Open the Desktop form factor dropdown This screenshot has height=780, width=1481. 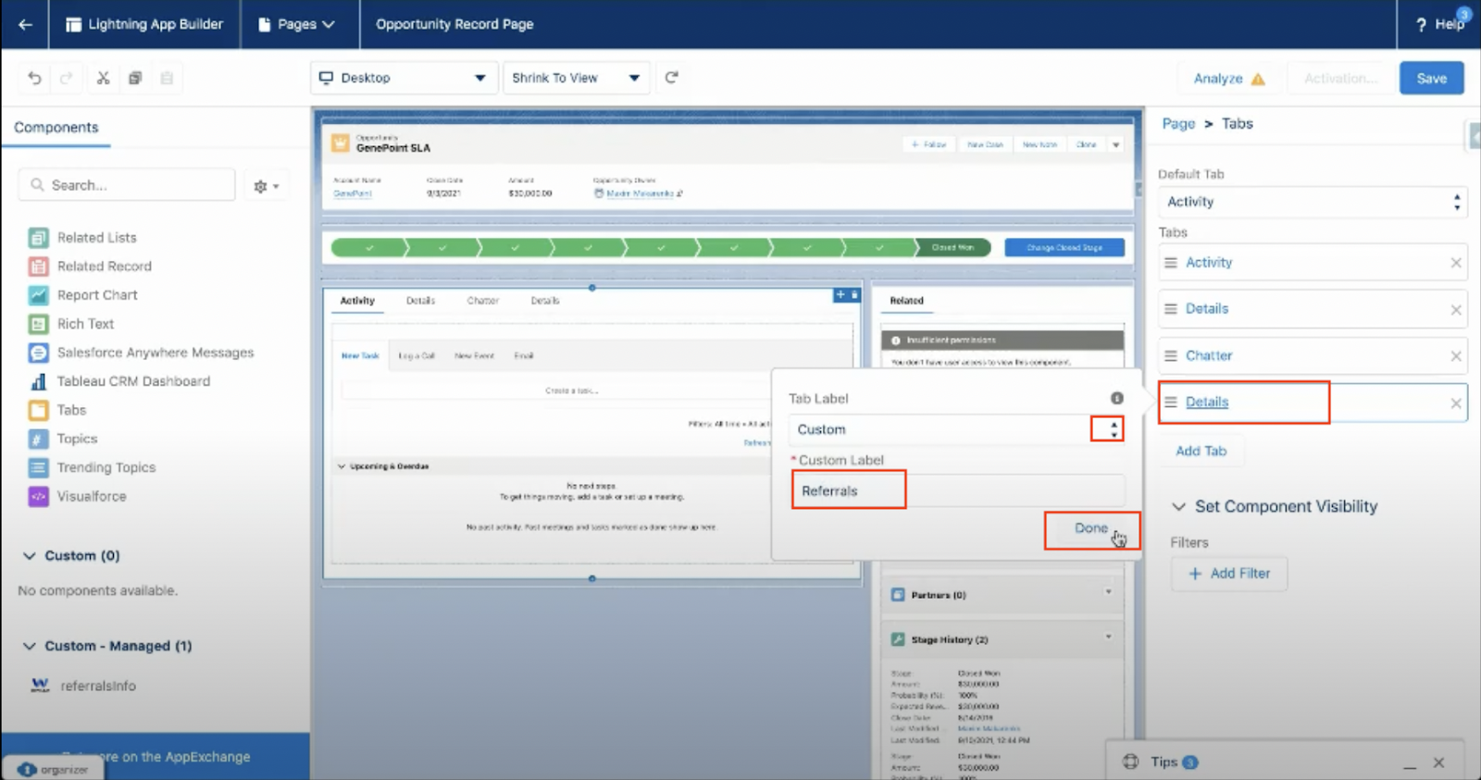[x=403, y=78]
